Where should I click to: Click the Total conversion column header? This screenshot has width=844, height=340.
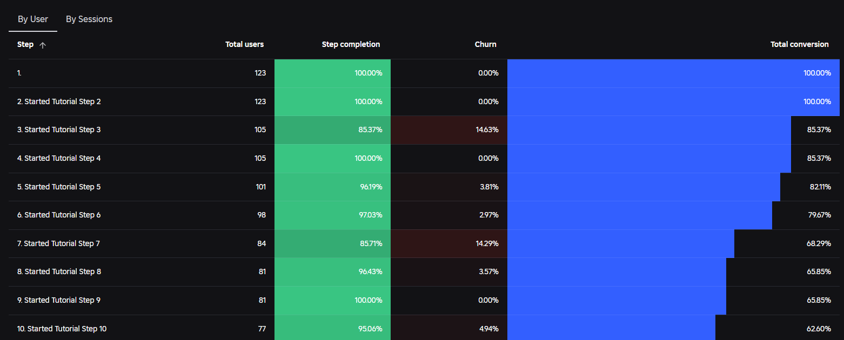pyautogui.click(x=799, y=44)
